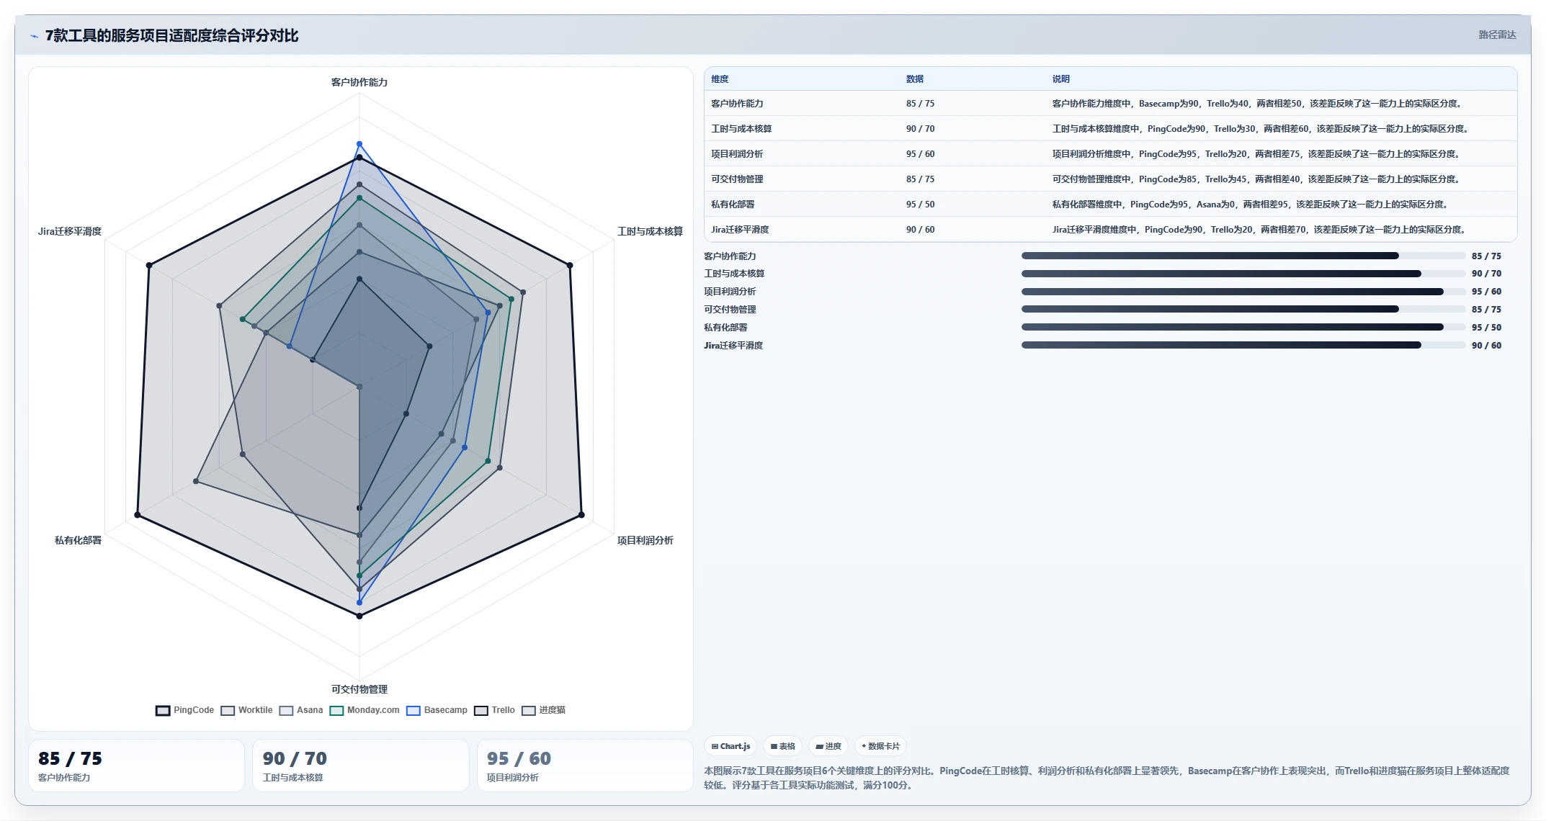This screenshot has width=1546, height=821.
Task: Click the 可交付物管理 axis label on radar
Action: 359,689
